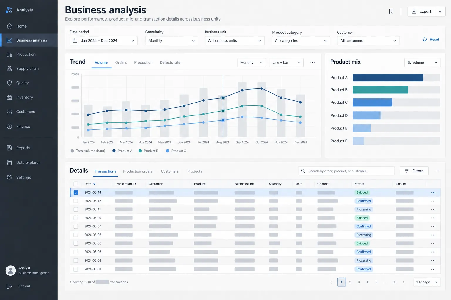451x300 pixels.
Task: Switch Details to the Products tab
Action: (x=195, y=171)
